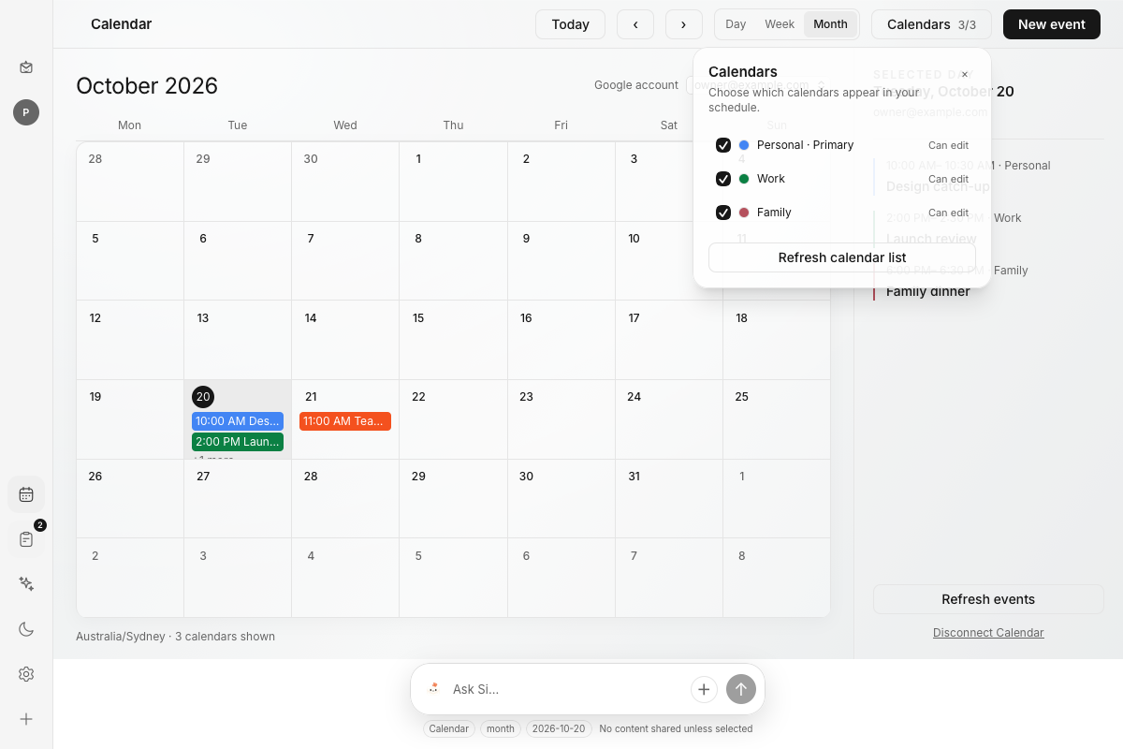Click the Today button
This screenshot has height=749, width=1123.
[570, 24]
